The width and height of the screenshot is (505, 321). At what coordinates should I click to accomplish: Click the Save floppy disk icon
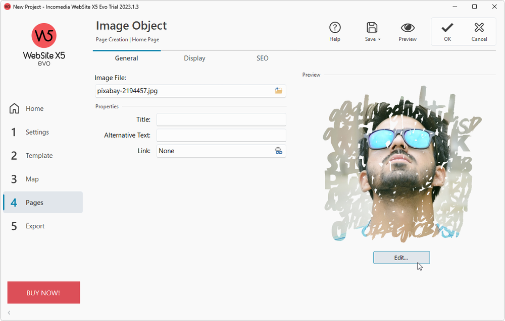[372, 28]
